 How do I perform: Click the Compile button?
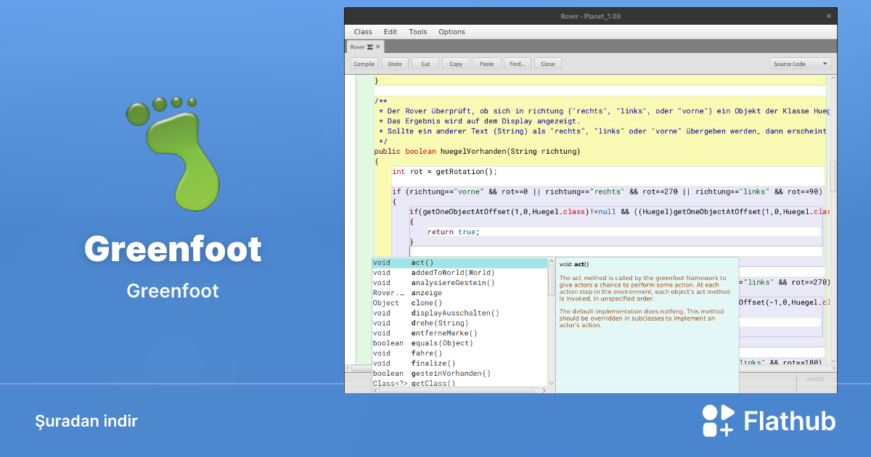[364, 64]
